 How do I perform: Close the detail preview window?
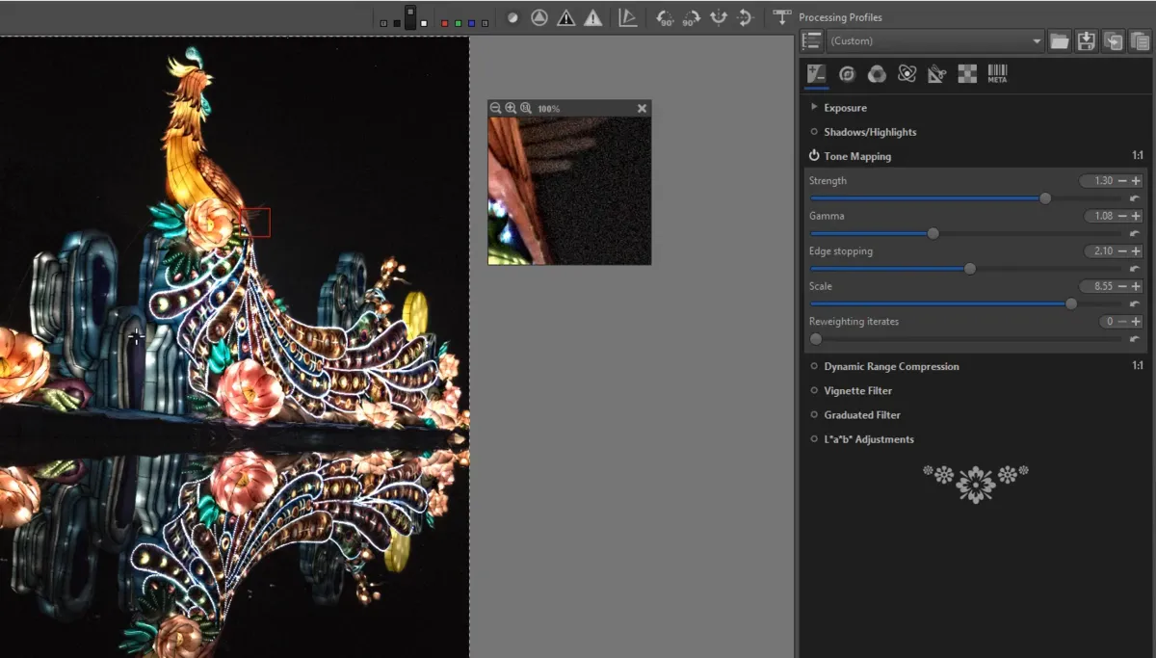point(642,108)
